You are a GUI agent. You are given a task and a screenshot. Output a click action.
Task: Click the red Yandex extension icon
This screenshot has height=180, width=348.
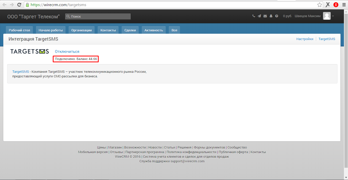click(336, 5)
